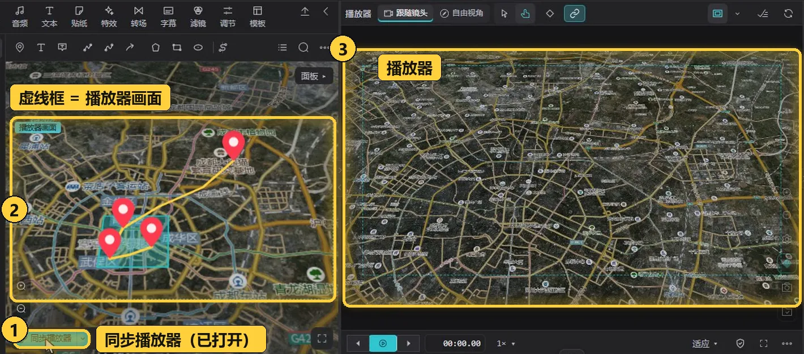This screenshot has width=804, height=354.
Task: Select the location pin marker tool
Action: pos(20,48)
